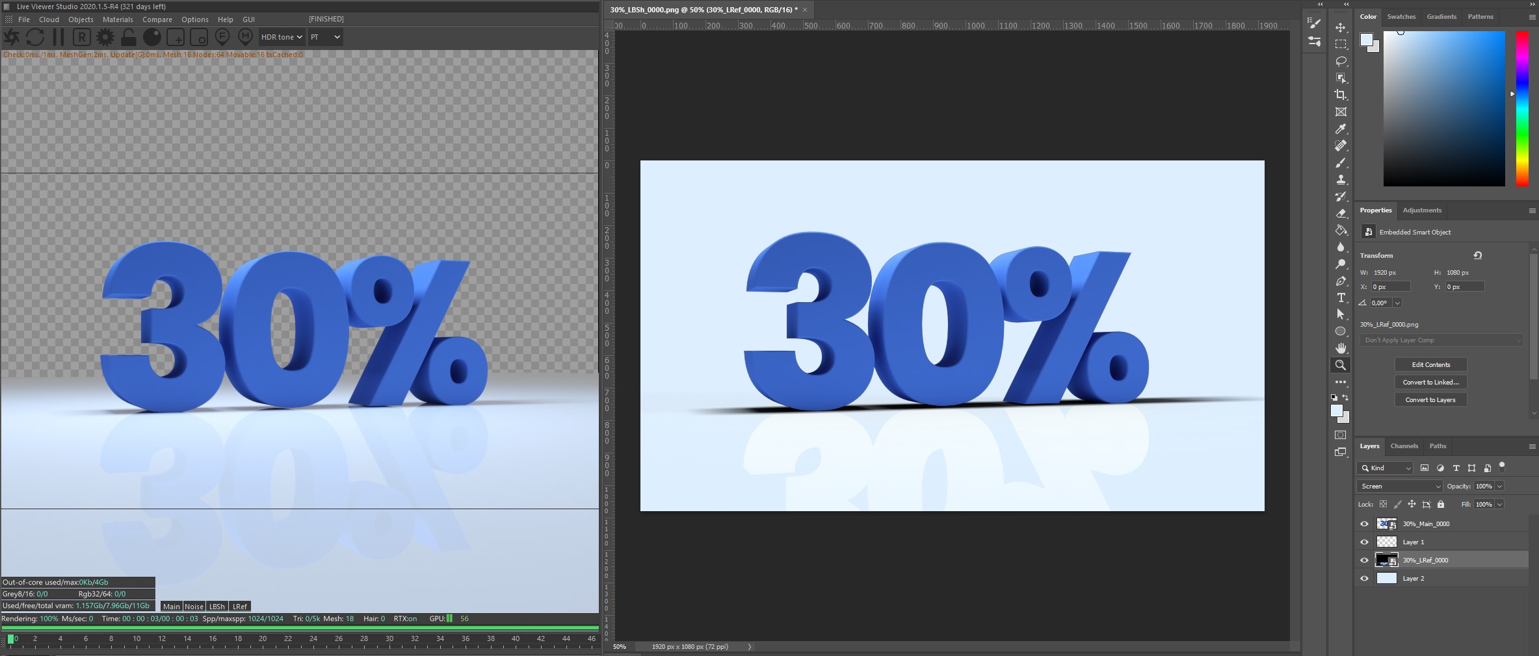Click the Convert to Layers button
Image resolution: width=1539 pixels, height=656 pixels.
pos(1430,399)
